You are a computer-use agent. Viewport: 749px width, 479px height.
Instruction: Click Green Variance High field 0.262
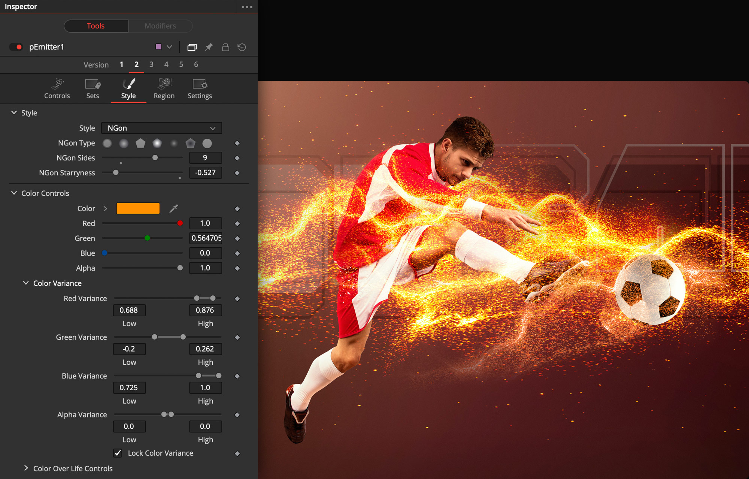[206, 349]
